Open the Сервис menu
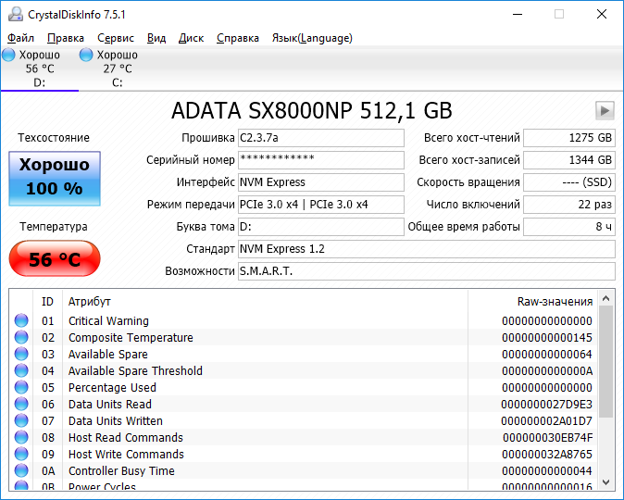The width and height of the screenshot is (624, 500). [x=116, y=38]
